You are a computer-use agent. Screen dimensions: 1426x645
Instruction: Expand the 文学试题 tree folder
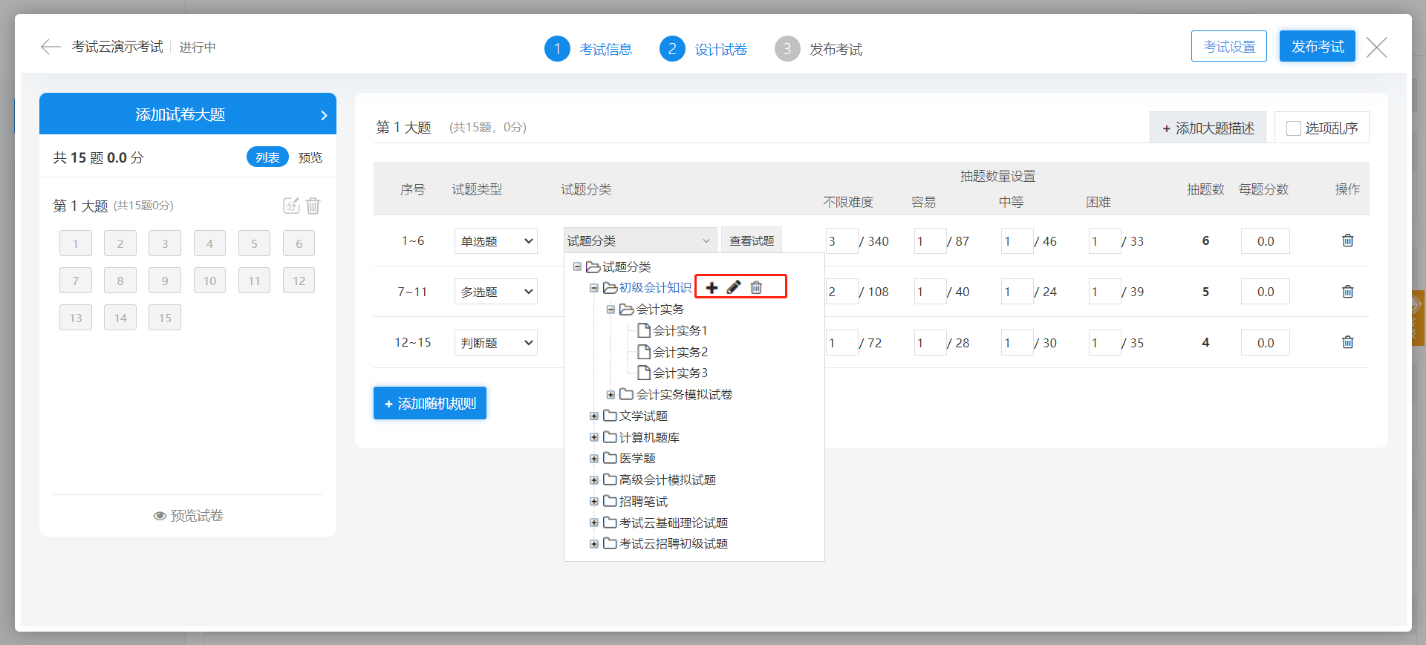coord(594,416)
